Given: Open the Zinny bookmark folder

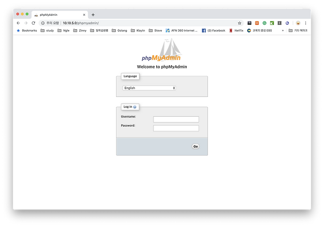Looking at the screenshot, I should click(x=80, y=30).
